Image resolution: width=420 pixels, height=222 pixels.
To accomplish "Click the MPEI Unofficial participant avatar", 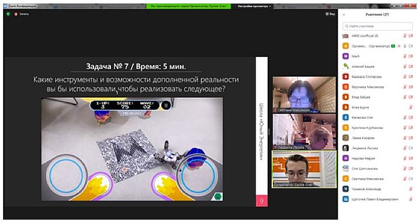I will [x=346, y=36].
